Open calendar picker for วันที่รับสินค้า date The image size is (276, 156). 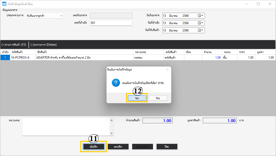[201, 30]
